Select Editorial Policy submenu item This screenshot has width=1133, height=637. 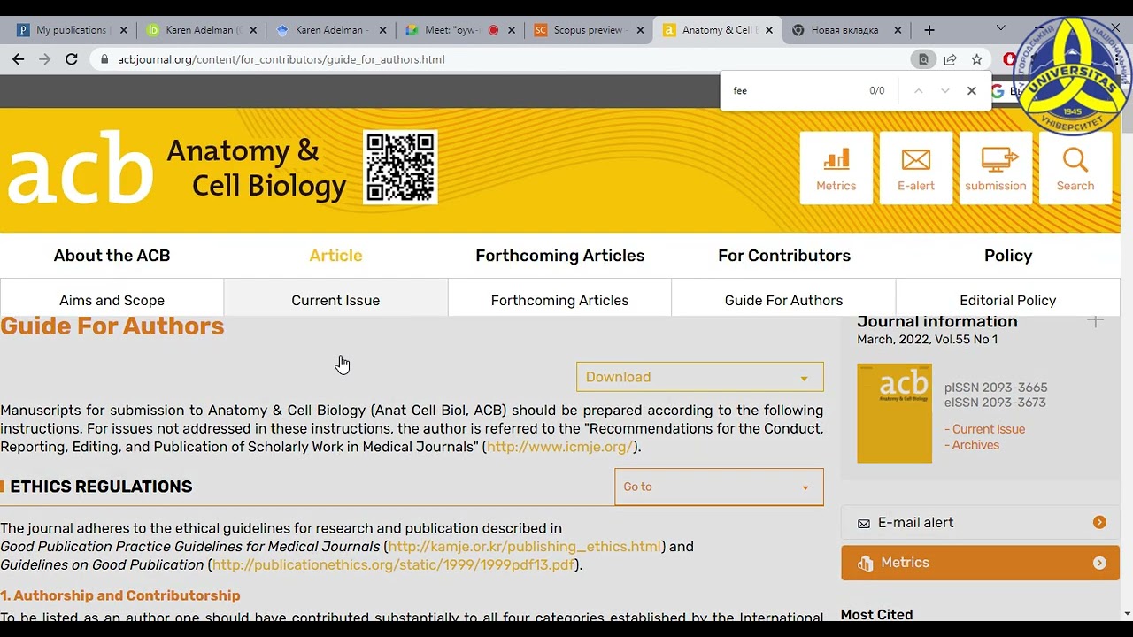tap(1007, 300)
